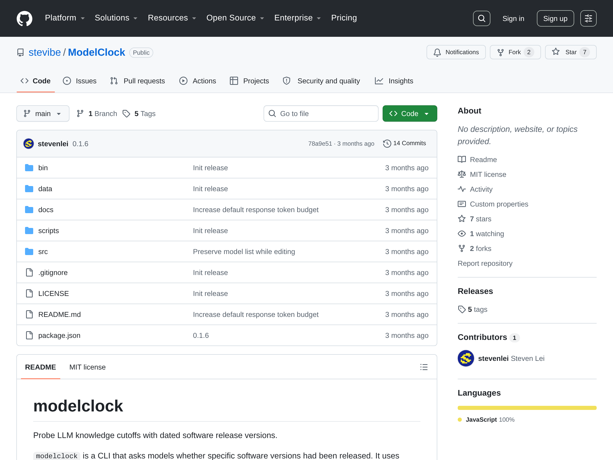Viewport: 613px width, 460px height.
Task: Switch to the Projects tab
Action: (x=249, y=81)
